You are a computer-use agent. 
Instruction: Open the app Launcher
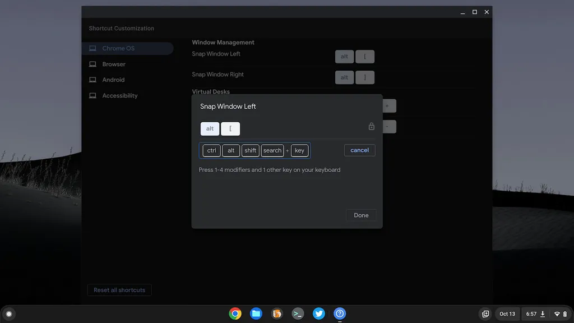pyautogui.click(x=10, y=313)
